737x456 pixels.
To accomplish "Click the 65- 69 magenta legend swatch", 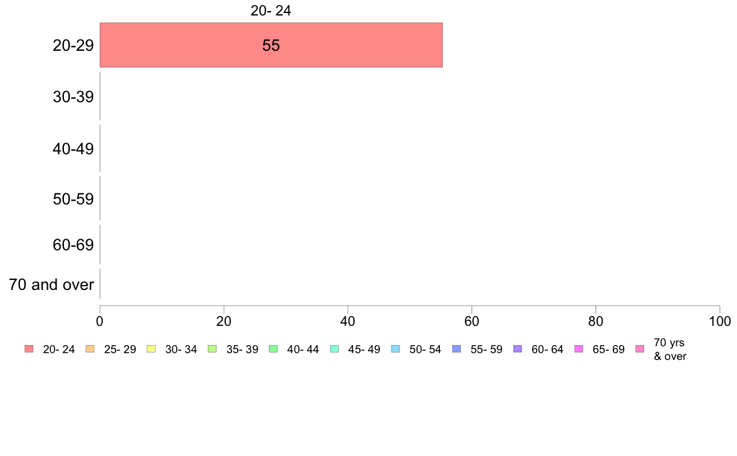I will coord(579,349).
